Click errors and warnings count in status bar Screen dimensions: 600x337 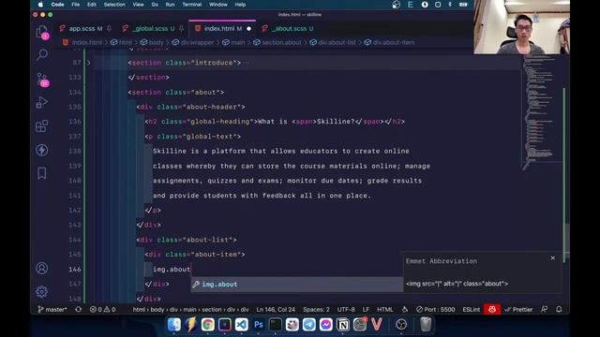pyautogui.click(x=102, y=310)
